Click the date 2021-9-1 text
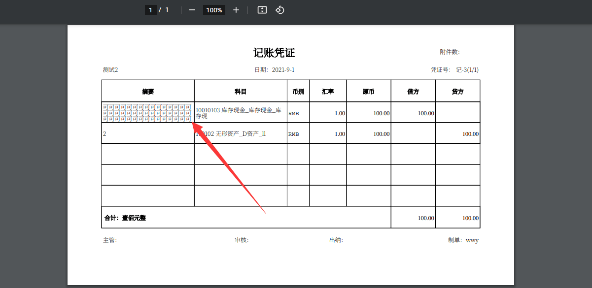 [283, 70]
